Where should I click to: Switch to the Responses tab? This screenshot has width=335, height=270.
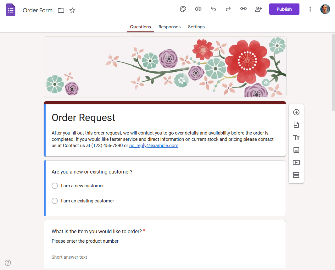pyautogui.click(x=170, y=27)
